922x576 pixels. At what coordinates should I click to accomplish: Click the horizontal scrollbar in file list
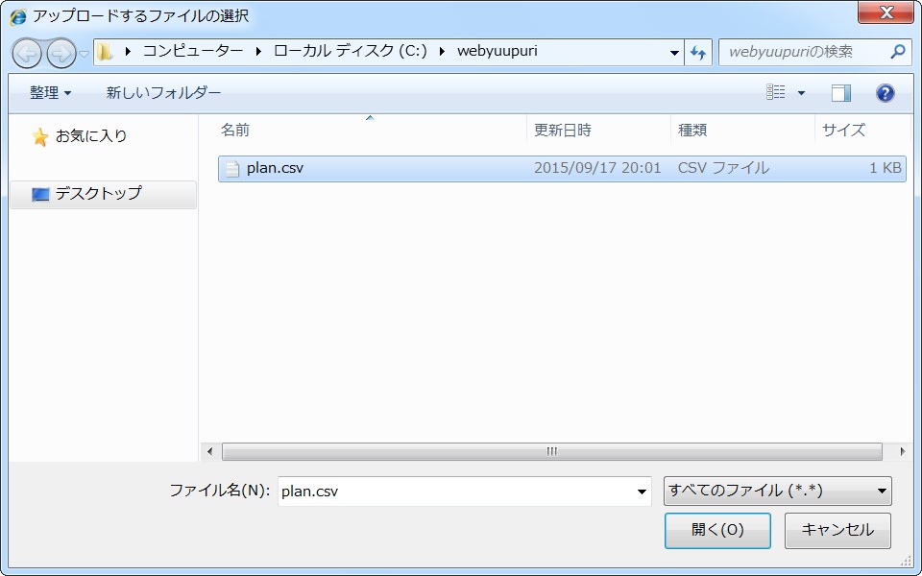click(x=551, y=451)
